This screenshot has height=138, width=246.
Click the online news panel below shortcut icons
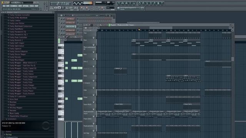(x=130, y=8)
